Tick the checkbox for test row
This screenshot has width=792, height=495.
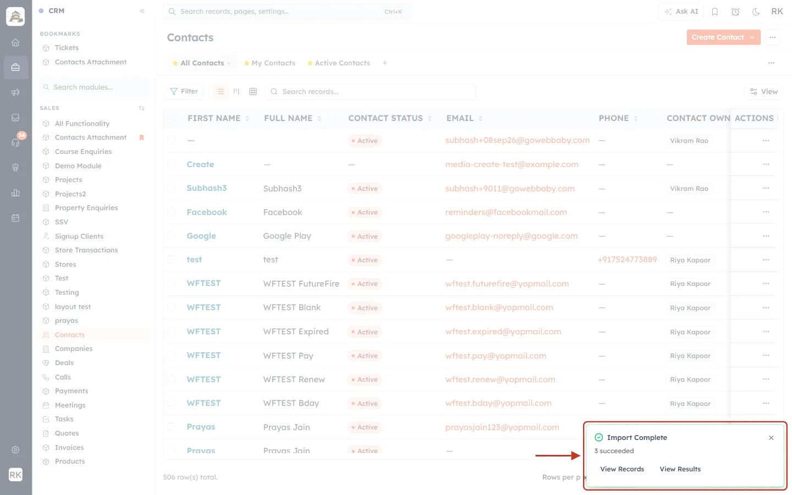click(172, 259)
